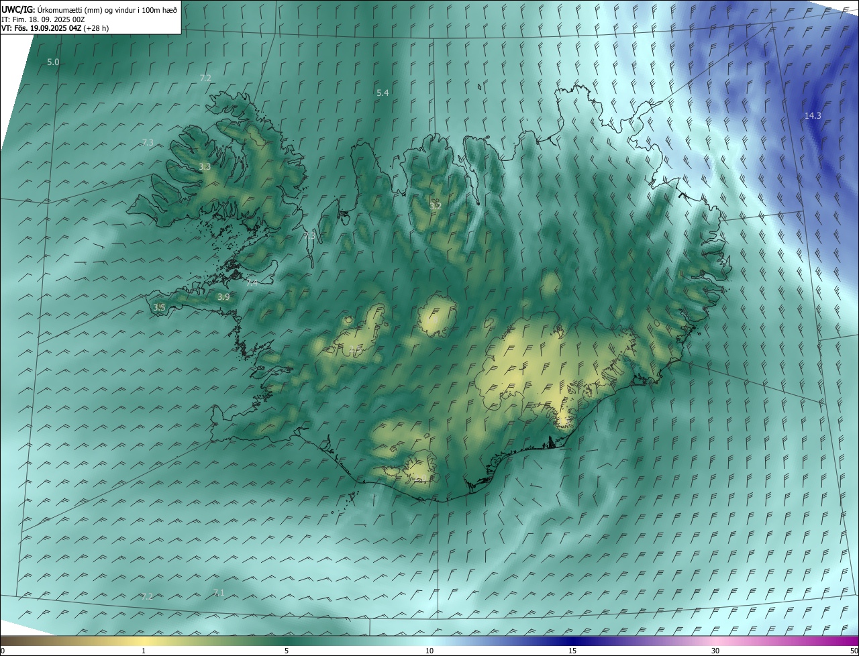Select the '15' tick on the colour scale

tap(572, 651)
